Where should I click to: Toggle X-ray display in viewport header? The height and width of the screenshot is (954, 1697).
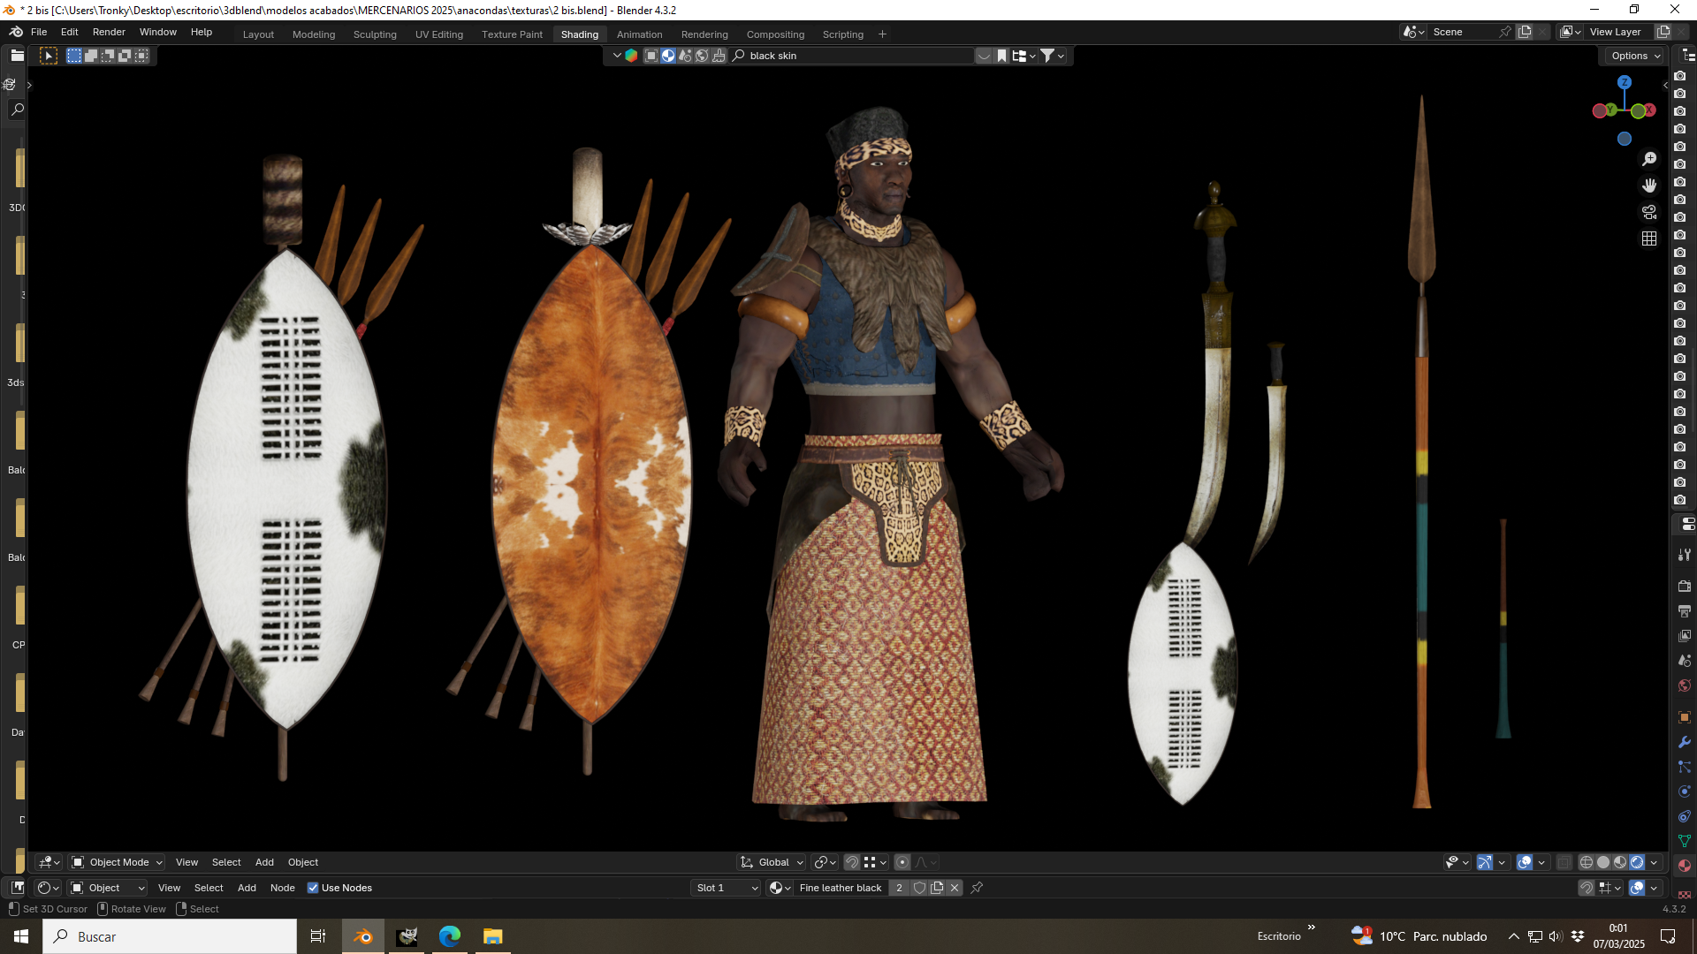1564,862
